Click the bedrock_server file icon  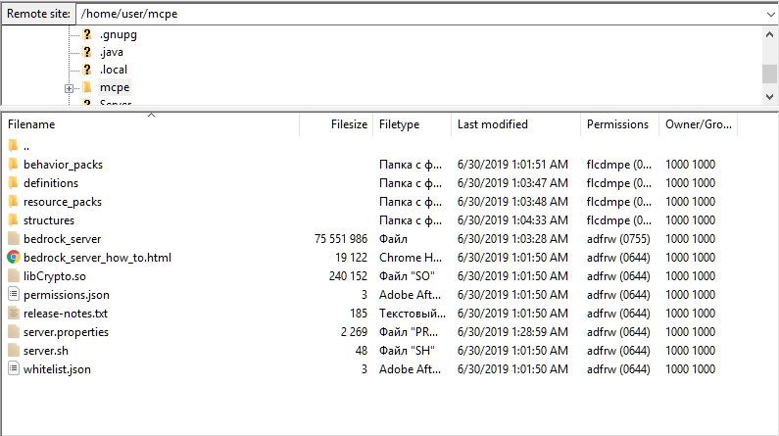14,239
